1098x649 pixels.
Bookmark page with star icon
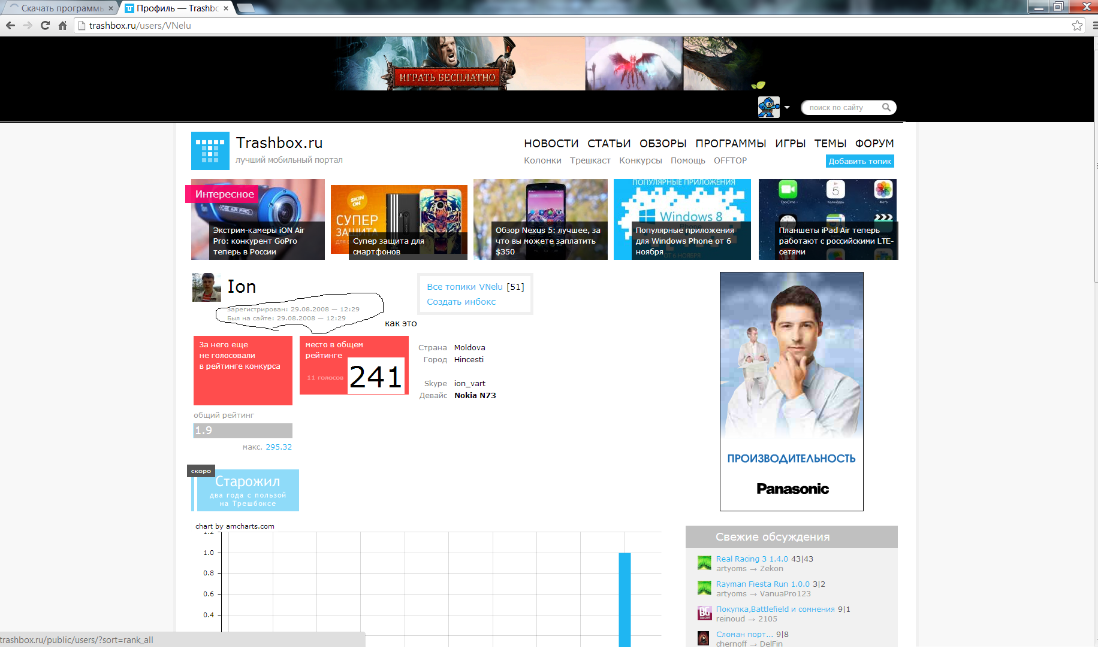pos(1077,25)
